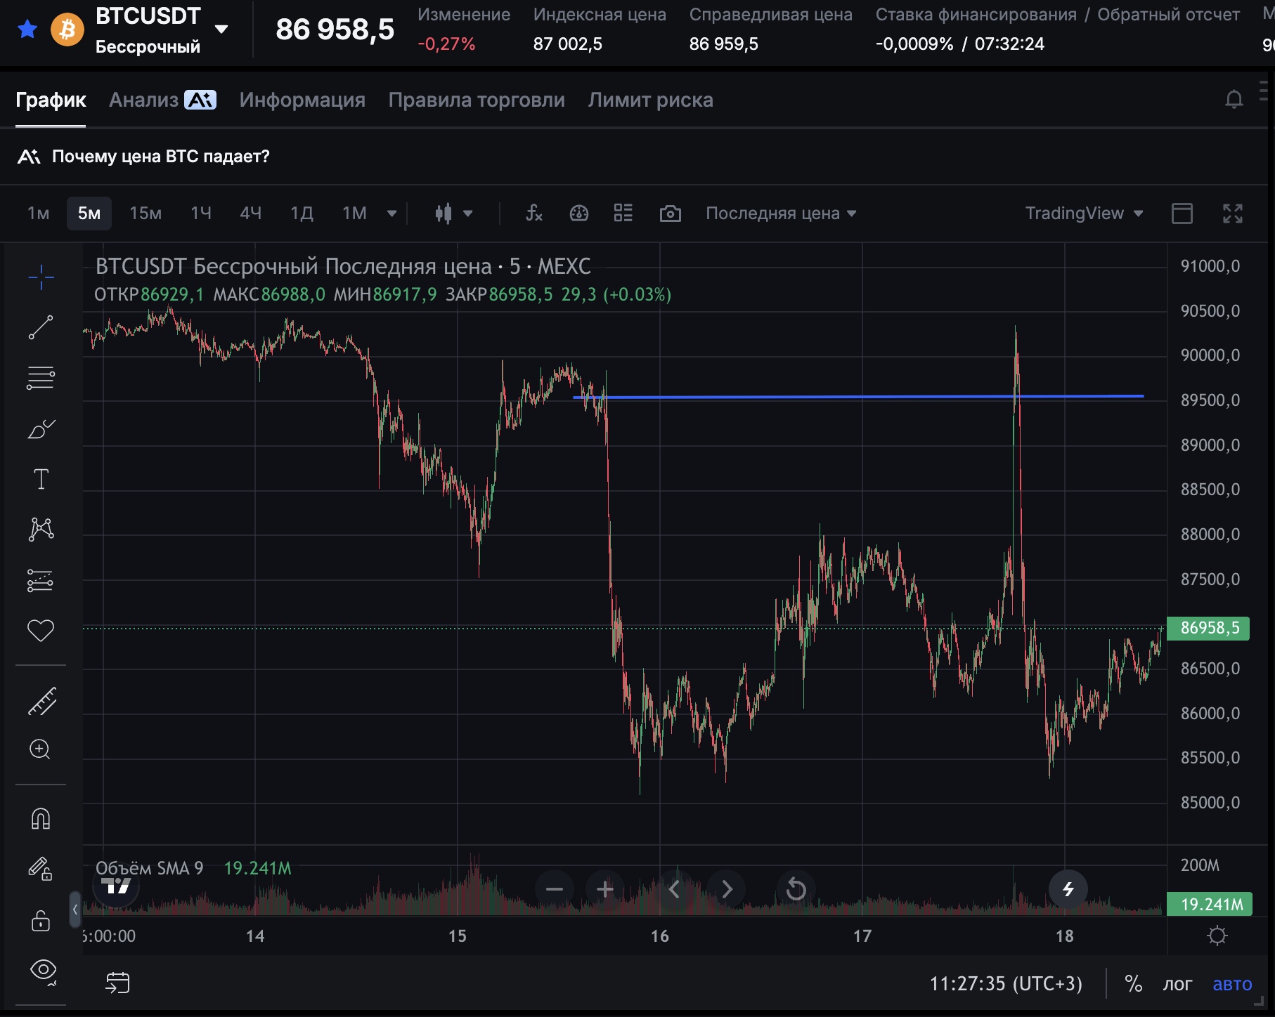This screenshot has width=1275, height=1017.
Task: Select the Text annotation tool
Action: (x=41, y=479)
